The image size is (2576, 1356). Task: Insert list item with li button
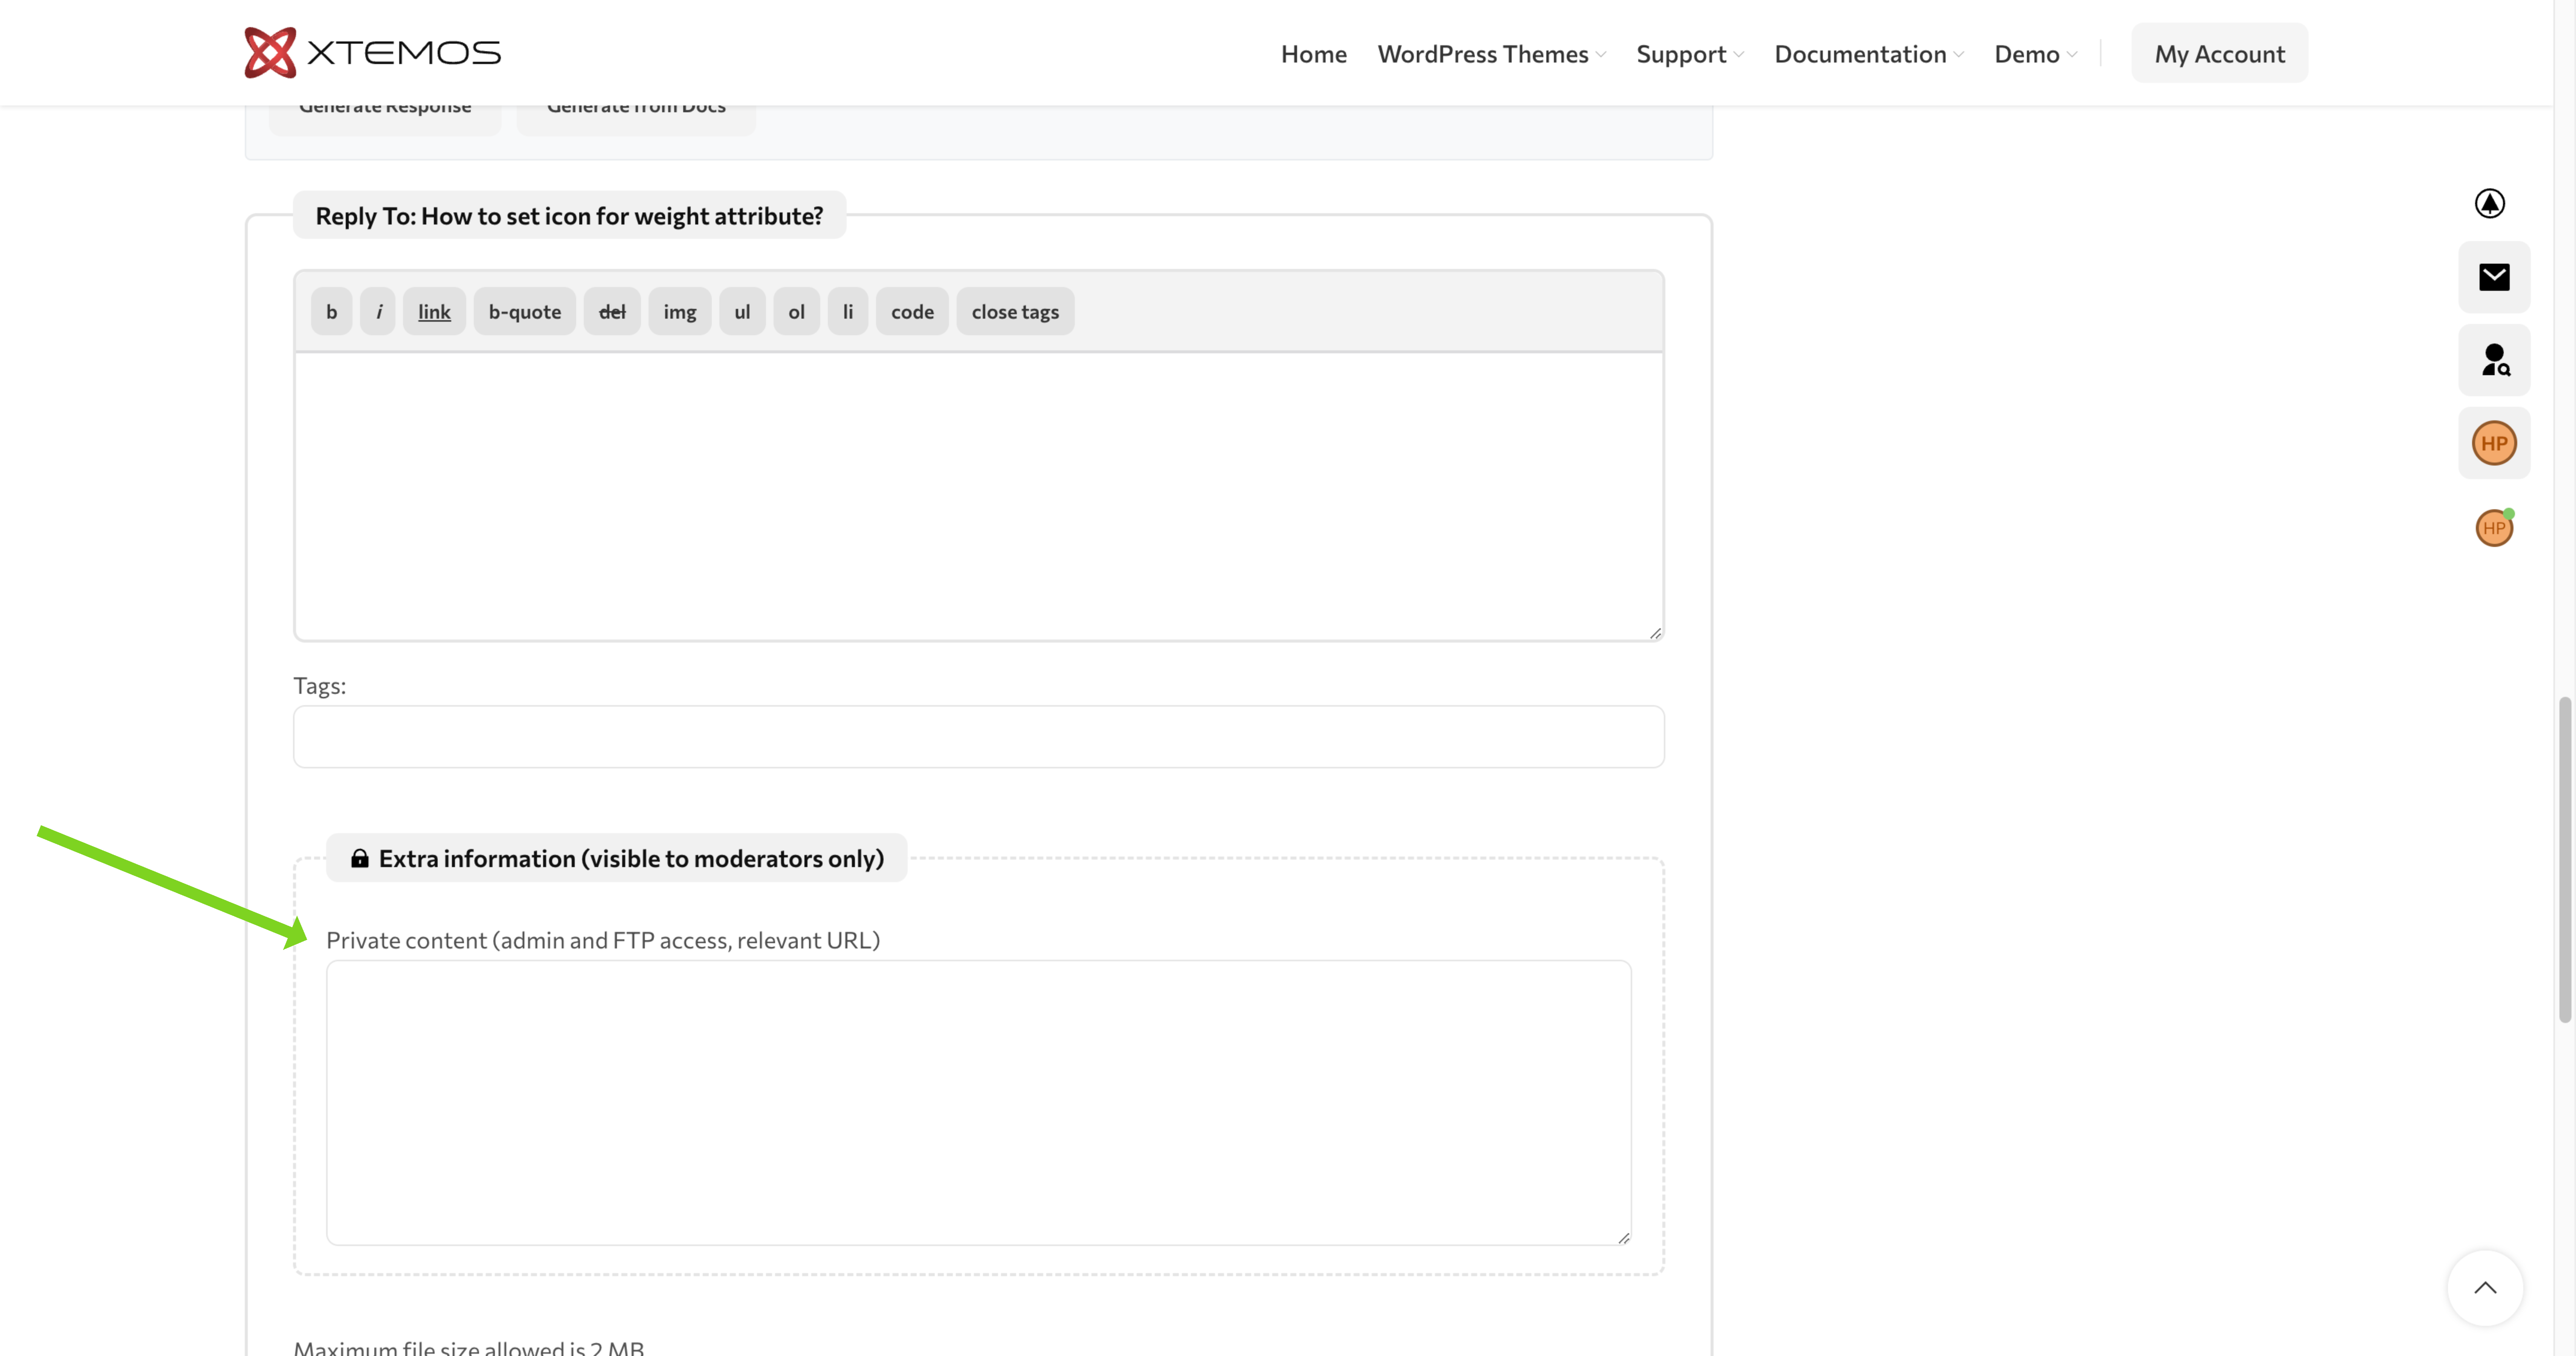pos(848,311)
